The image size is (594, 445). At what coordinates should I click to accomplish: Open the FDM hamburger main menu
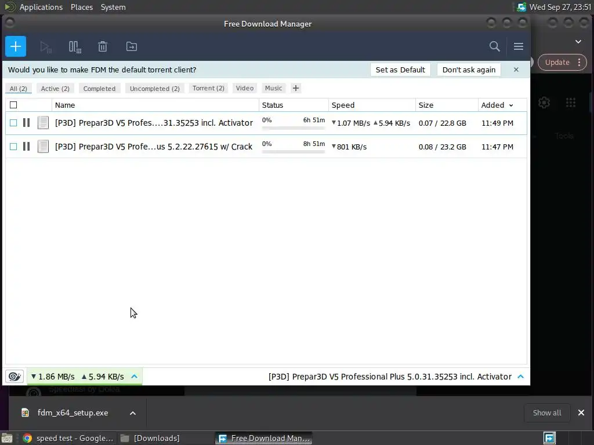point(519,46)
